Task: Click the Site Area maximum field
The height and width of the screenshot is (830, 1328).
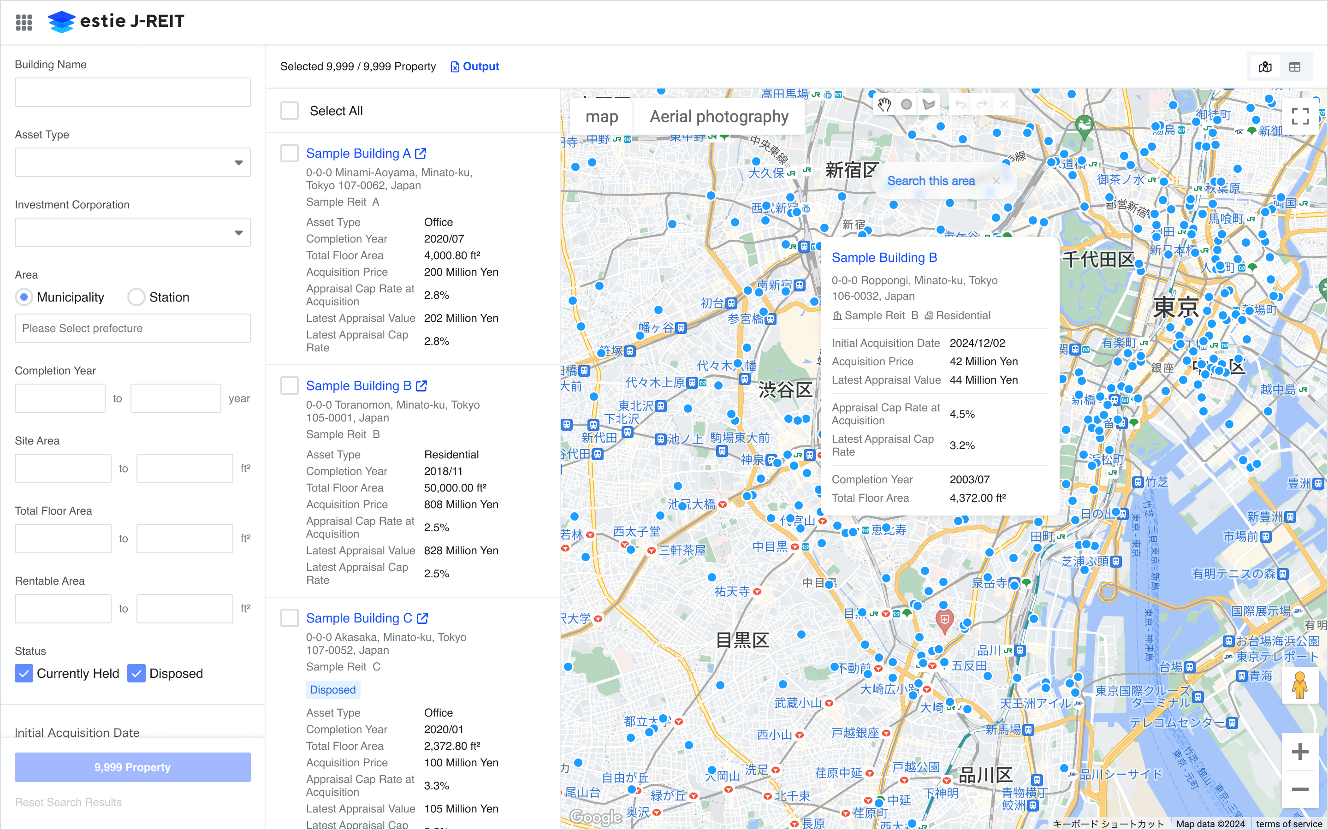Action: point(185,468)
